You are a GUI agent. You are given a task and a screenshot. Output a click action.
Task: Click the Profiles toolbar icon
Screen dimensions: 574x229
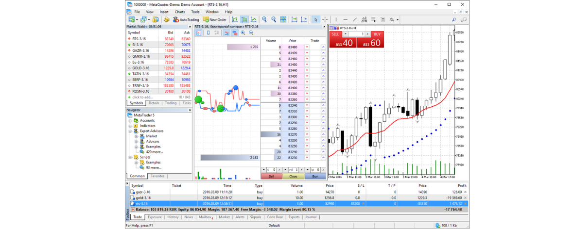[144, 20]
